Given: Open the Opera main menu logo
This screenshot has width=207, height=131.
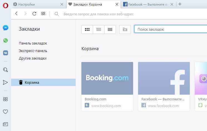Looking at the screenshot, I should tap(5, 6).
